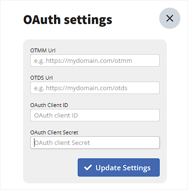Click the OAuth Client ID label
This screenshot has width=188, height=190.
[49, 105]
